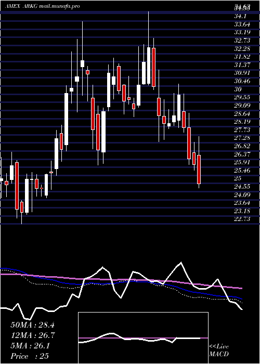Click the 29.09 price axis label
The image size is (260, 364).
click(242, 106)
